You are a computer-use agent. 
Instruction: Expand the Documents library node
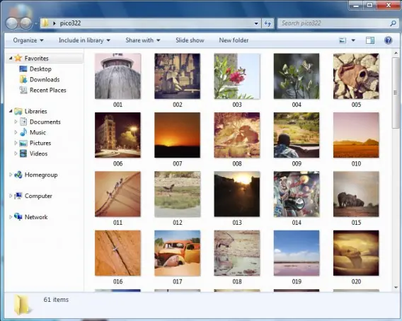tap(16, 122)
